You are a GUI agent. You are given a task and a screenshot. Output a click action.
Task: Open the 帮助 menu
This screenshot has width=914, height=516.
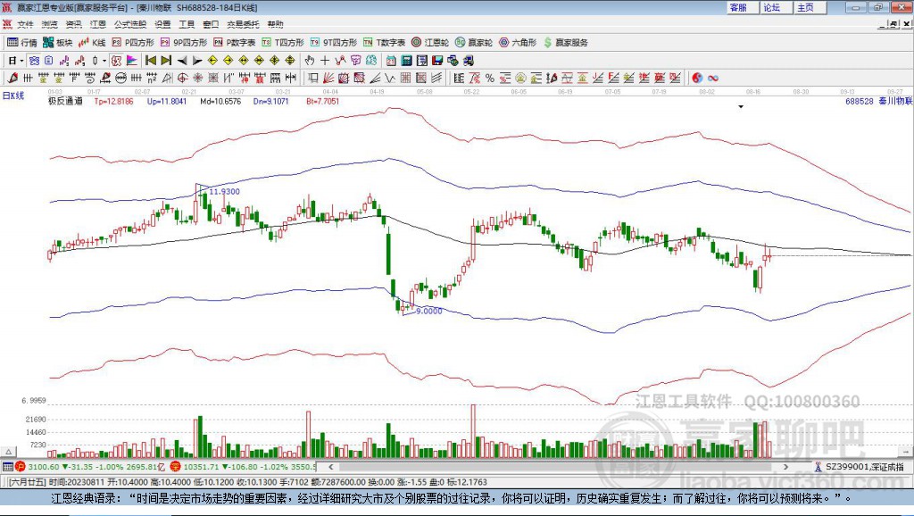click(x=275, y=24)
